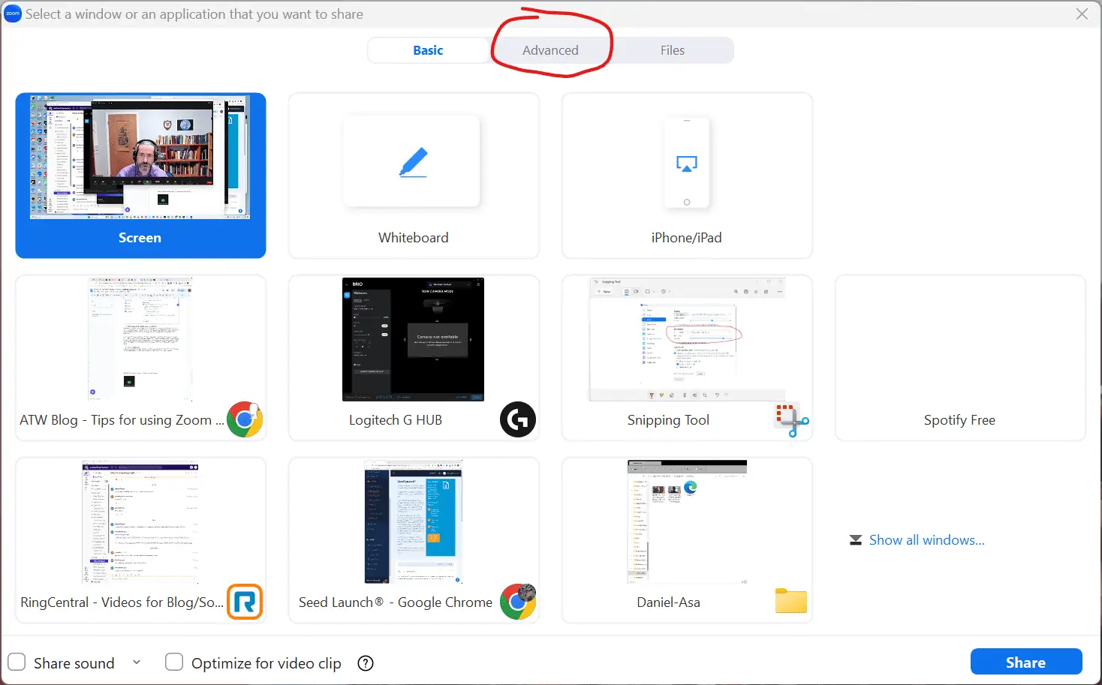Click the blue Share button
The height and width of the screenshot is (685, 1102).
[x=1025, y=662]
